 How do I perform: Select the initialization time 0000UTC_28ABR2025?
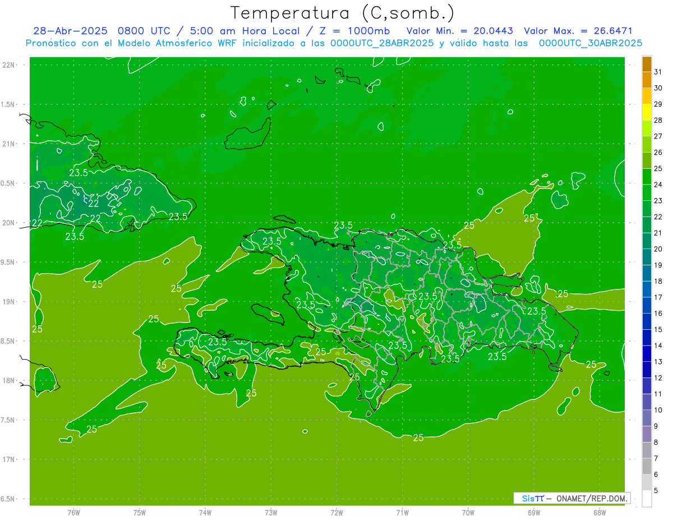(382, 43)
